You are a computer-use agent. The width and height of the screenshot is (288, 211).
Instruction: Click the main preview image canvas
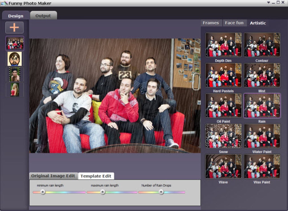point(115,96)
